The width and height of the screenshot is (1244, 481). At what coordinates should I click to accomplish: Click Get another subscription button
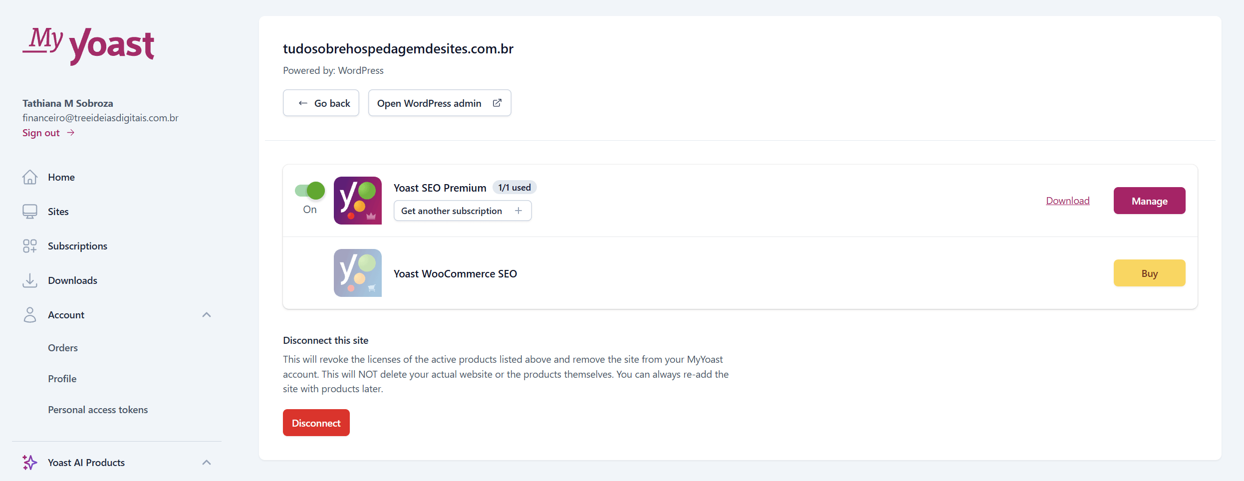point(463,211)
